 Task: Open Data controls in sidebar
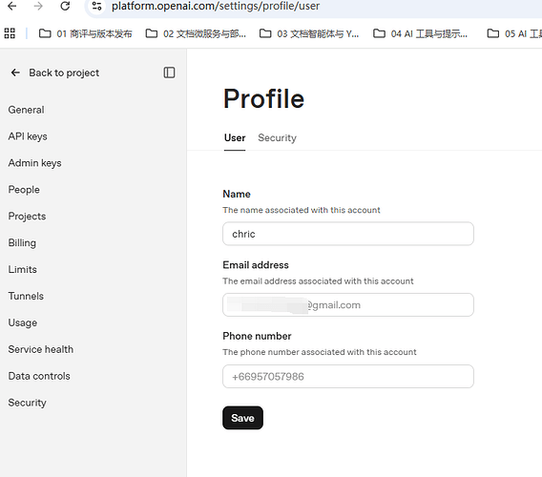point(39,376)
